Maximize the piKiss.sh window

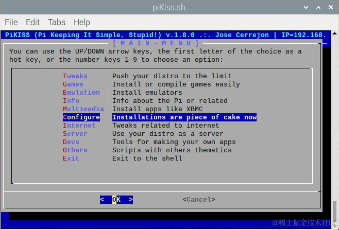click(x=318, y=7)
